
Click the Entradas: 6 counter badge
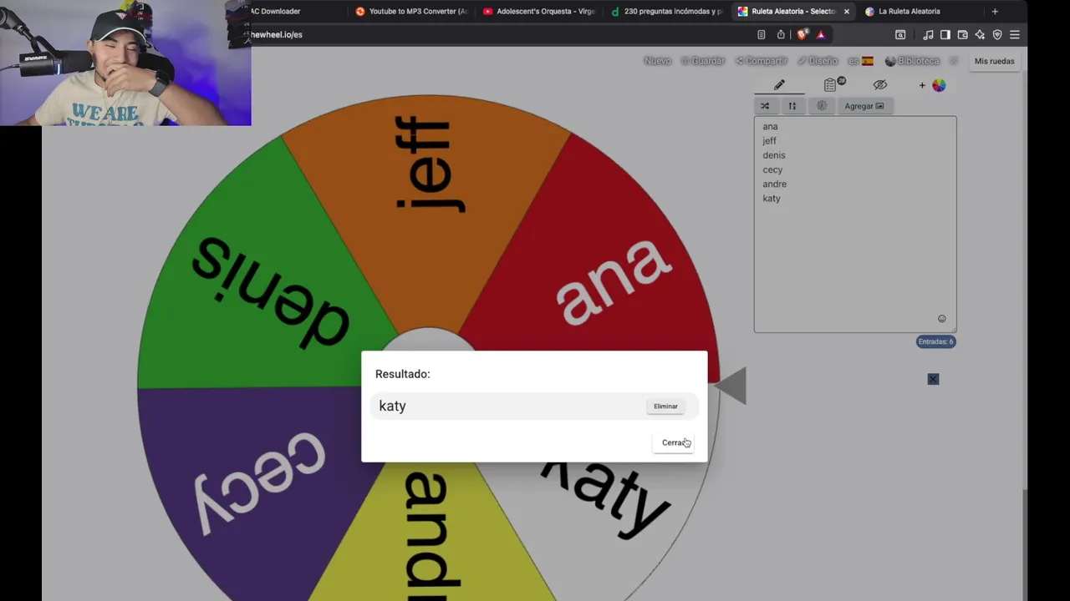click(x=935, y=341)
